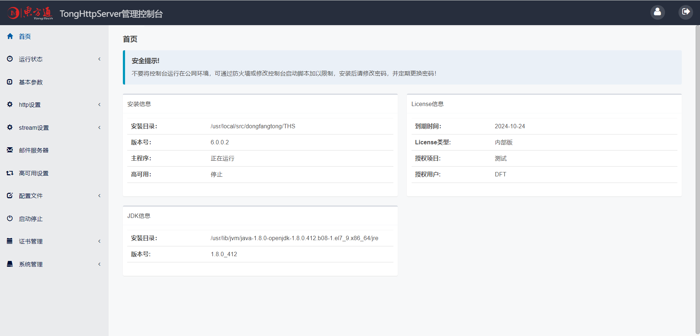Click 高可用 status 停止

point(217,174)
